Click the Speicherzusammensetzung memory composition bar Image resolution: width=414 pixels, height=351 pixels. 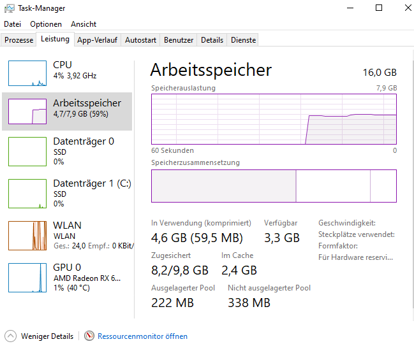[x=274, y=186]
